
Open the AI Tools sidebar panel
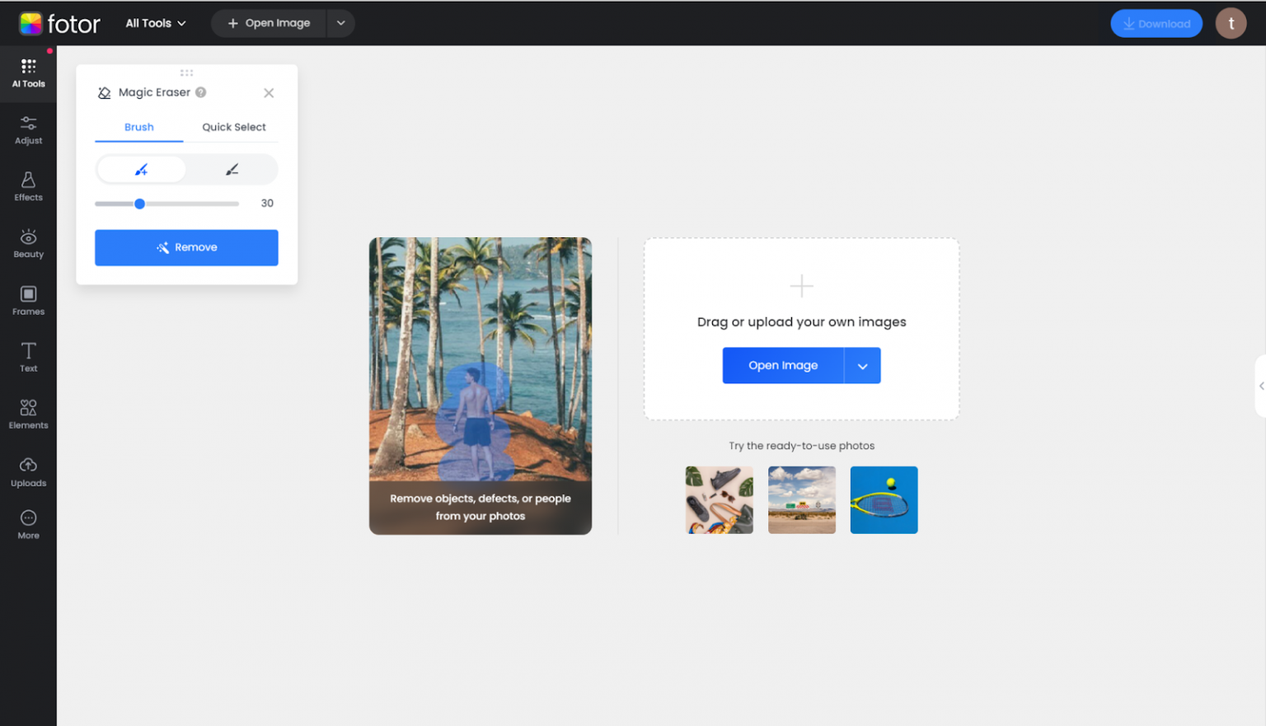28,73
